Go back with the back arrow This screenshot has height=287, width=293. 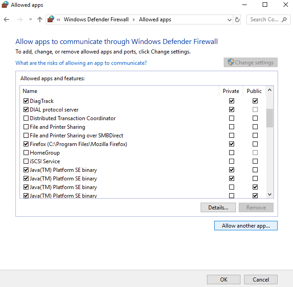(6, 19)
